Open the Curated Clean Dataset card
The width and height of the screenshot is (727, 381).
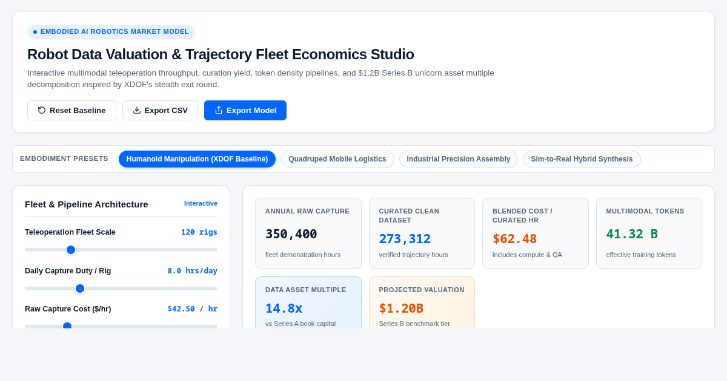[422, 233]
